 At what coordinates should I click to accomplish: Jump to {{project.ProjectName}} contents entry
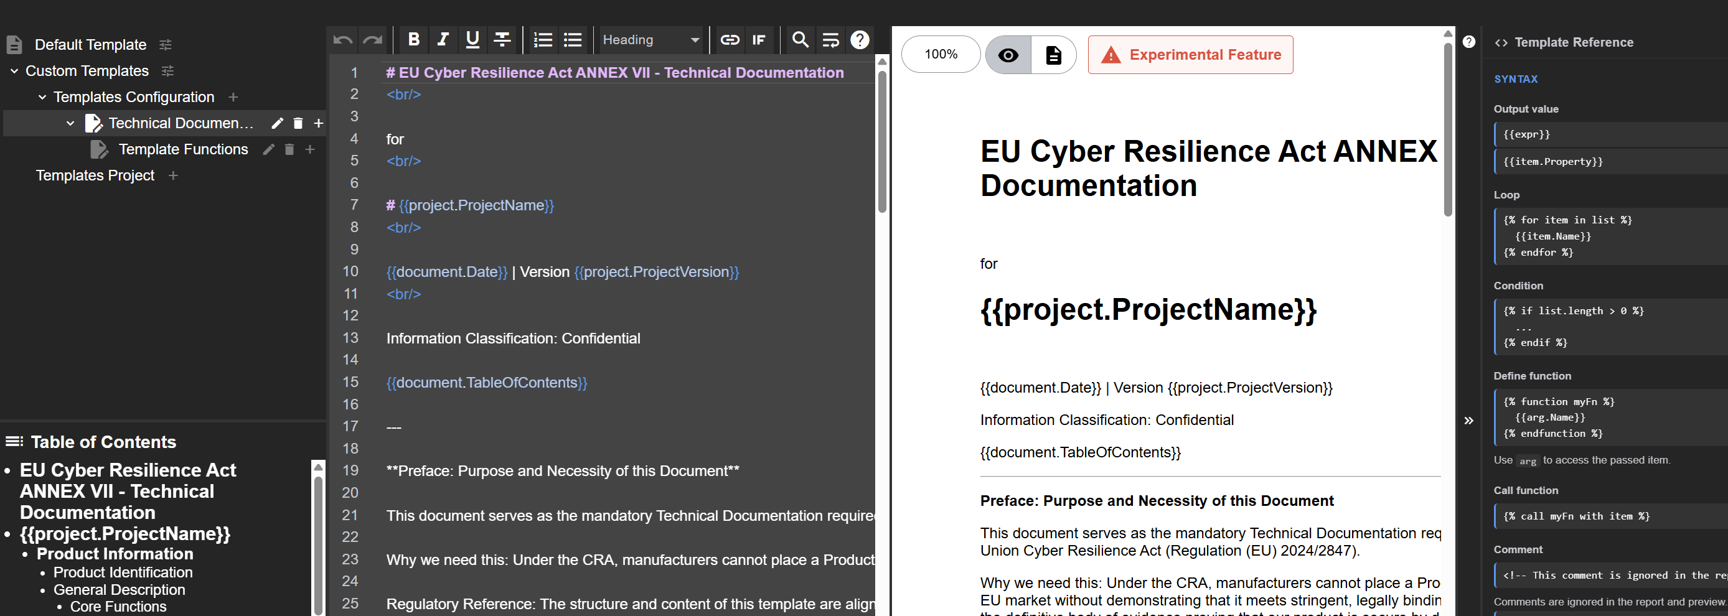[x=124, y=534]
